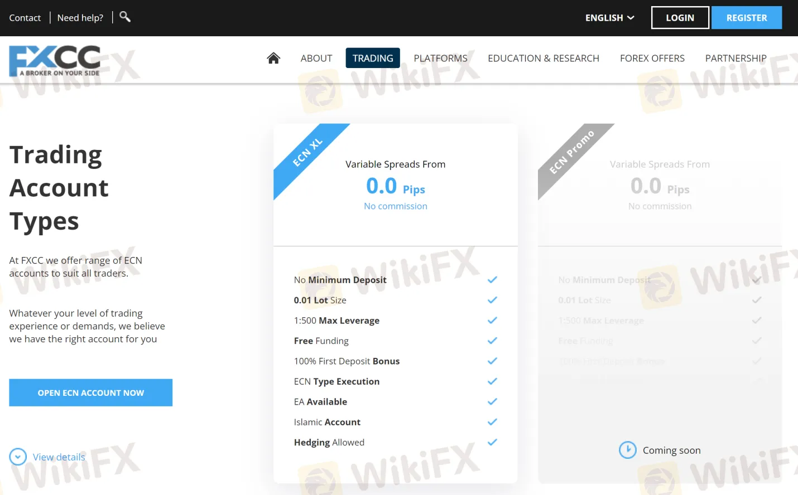Click the 1:500 Max Leverage text in ECN XL

click(337, 321)
